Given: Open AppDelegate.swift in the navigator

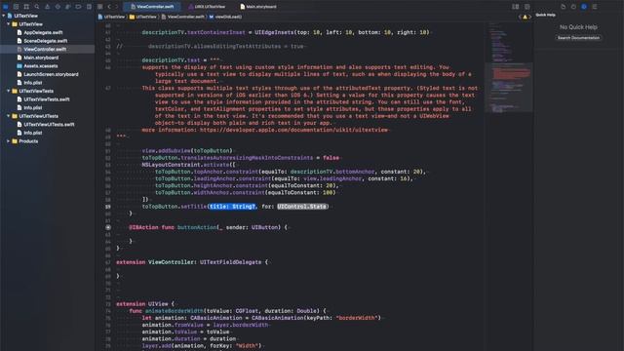Looking at the screenshot, I should [43, 32].
